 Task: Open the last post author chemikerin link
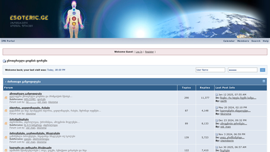[x=227, y=141]
